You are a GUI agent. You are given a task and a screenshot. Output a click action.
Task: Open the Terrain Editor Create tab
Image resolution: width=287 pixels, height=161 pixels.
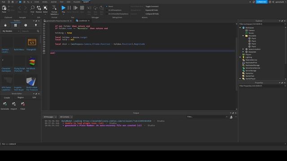click(x=7, y=97)
